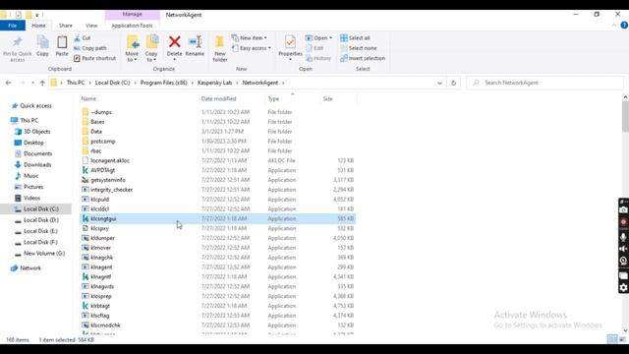Screen dimensions: 629x354
Task: Click the recorder microphone icon
Action: (623, 237)
